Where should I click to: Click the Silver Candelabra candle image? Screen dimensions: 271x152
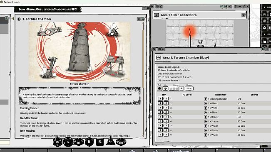coord(200,33)
